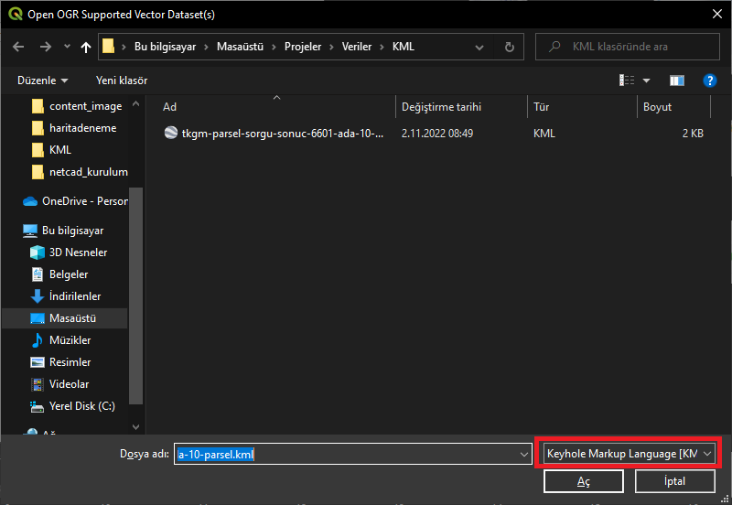Click the Videolar film icon
The width and height of the screenshot is (732, 505).
38,384
